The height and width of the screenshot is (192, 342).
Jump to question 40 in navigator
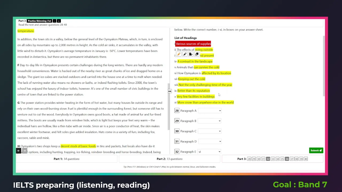click(x=306, y=159)
